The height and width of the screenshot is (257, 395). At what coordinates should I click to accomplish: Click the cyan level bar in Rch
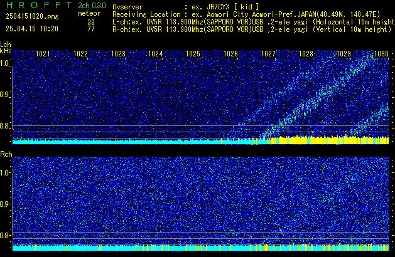point(200,248)
